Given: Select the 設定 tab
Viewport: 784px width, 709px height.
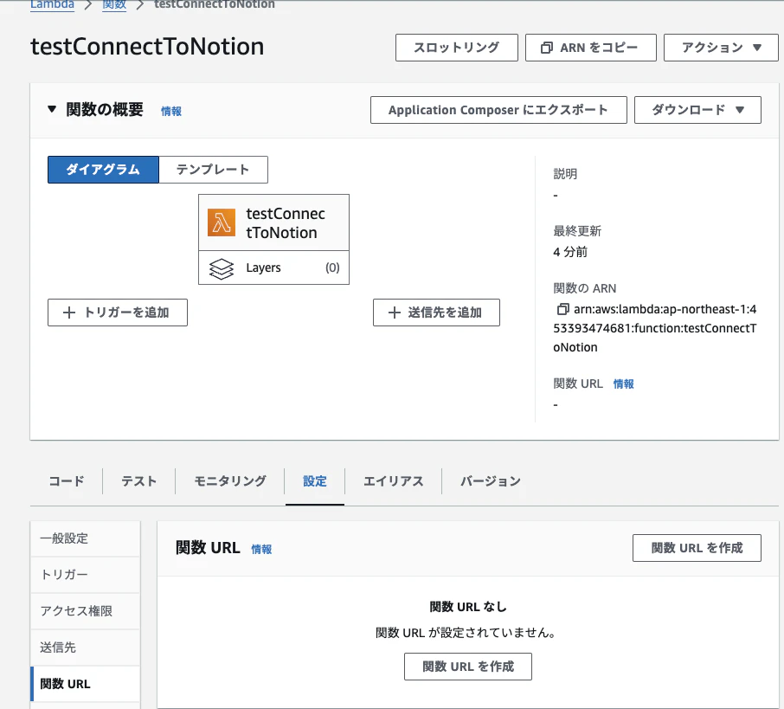Looking at the screenshot, I should pyautogui.click(x=315, y=481).
